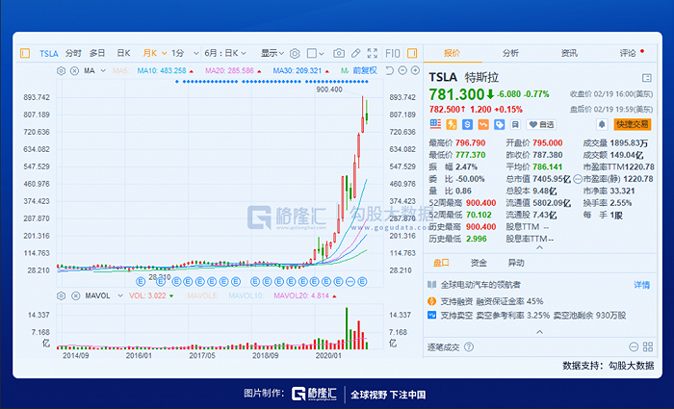
Task: Click the orange lightning badge icon
Action: [x=452, y=124]
